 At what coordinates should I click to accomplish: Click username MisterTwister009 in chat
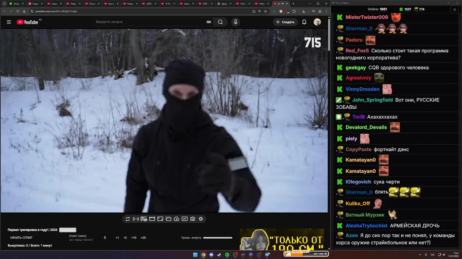(x=367, y=17)
